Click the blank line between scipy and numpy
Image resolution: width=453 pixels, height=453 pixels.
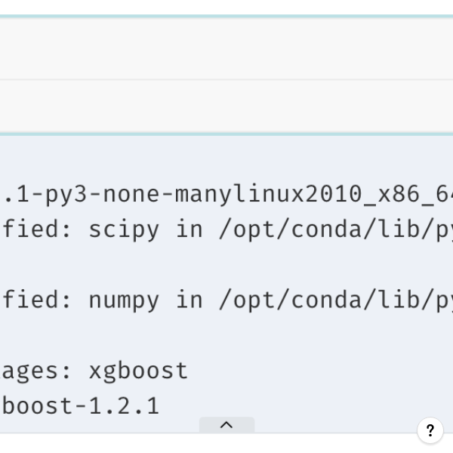(x=226, y=266)
